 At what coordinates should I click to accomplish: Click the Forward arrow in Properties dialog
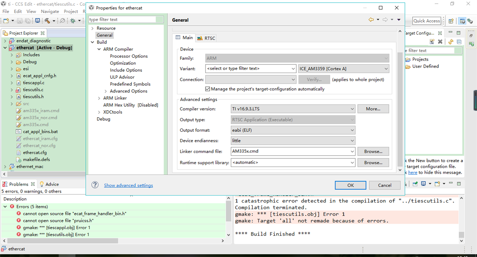point(385,20)
